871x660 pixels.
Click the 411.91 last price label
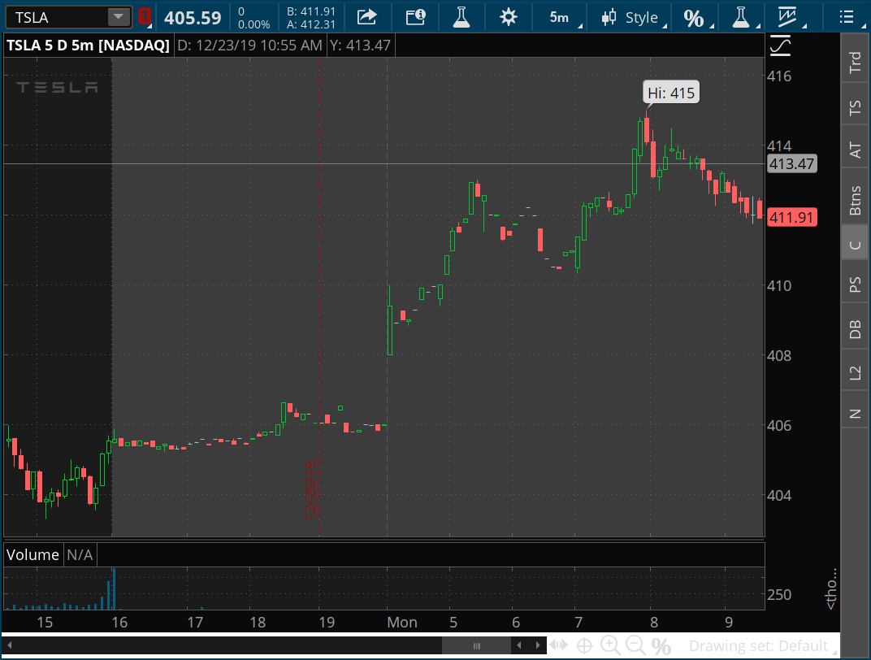[791, 217]
